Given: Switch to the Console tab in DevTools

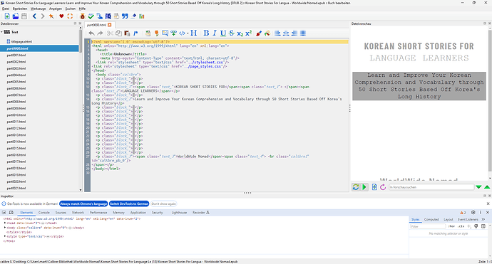Looking at the screenshot, I should pos(44,212).
